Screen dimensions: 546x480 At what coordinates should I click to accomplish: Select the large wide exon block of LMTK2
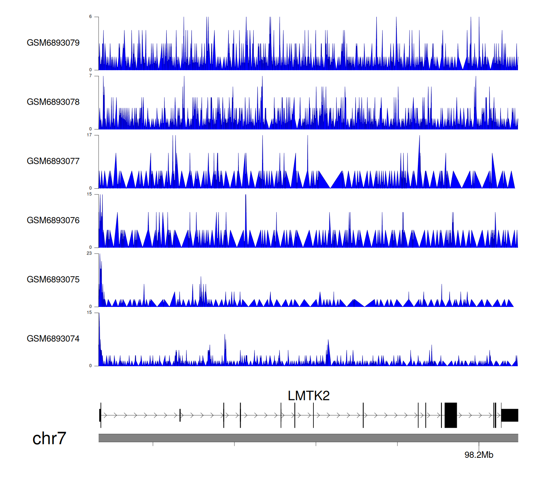(x=451, y=415)
